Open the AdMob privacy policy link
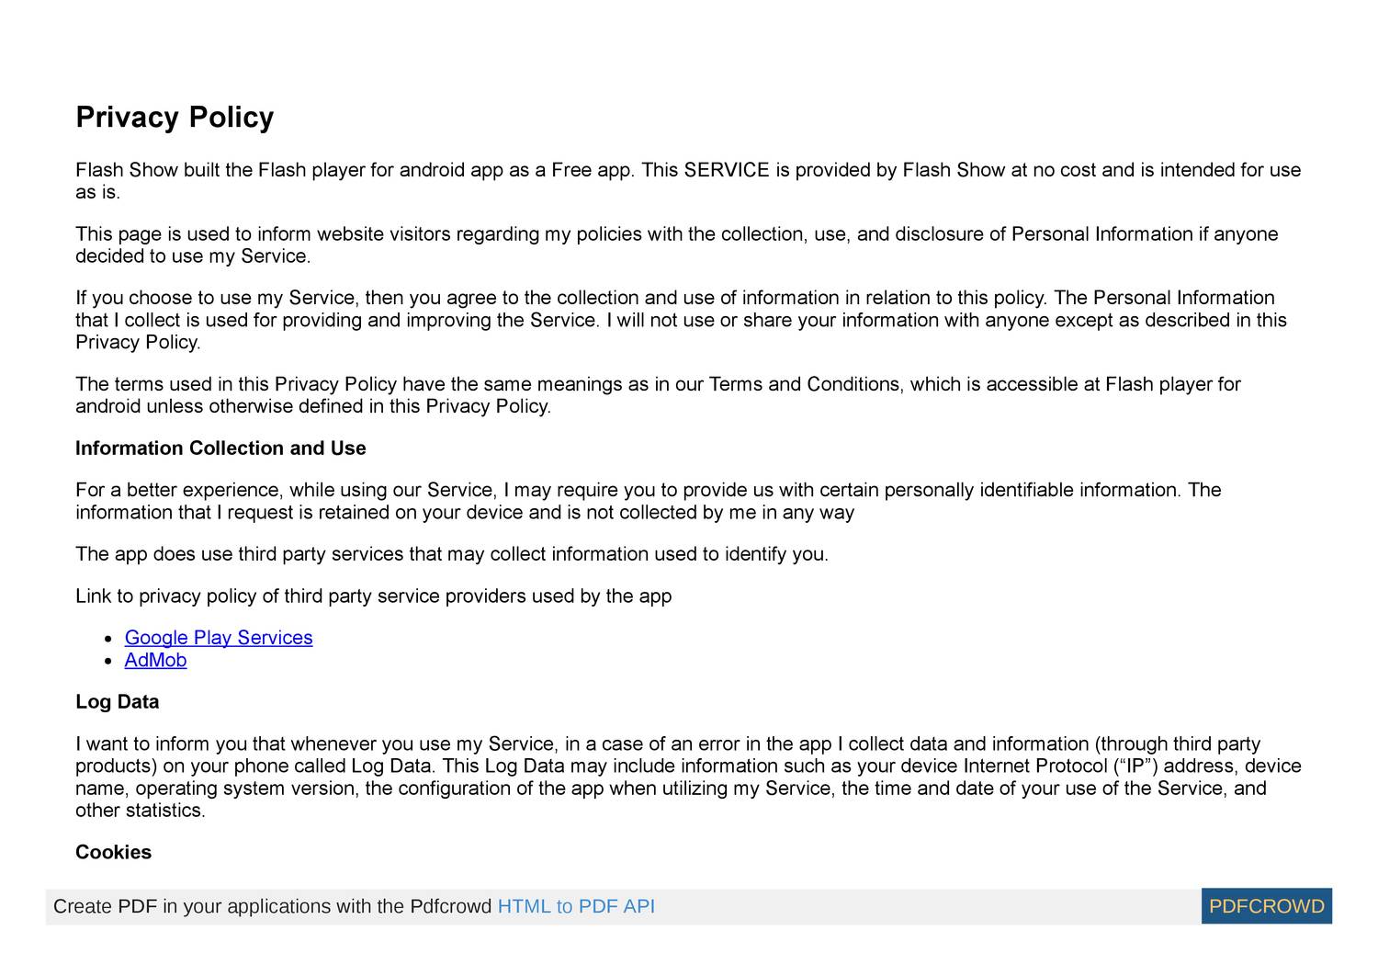Viewport: 1378px width, 976px height. 155,660
